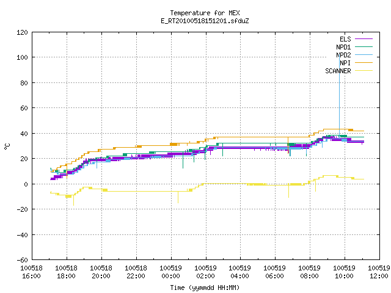Click the chart title 'Temperature for MEX'
The image size is (391, 293).
(205, 13)
